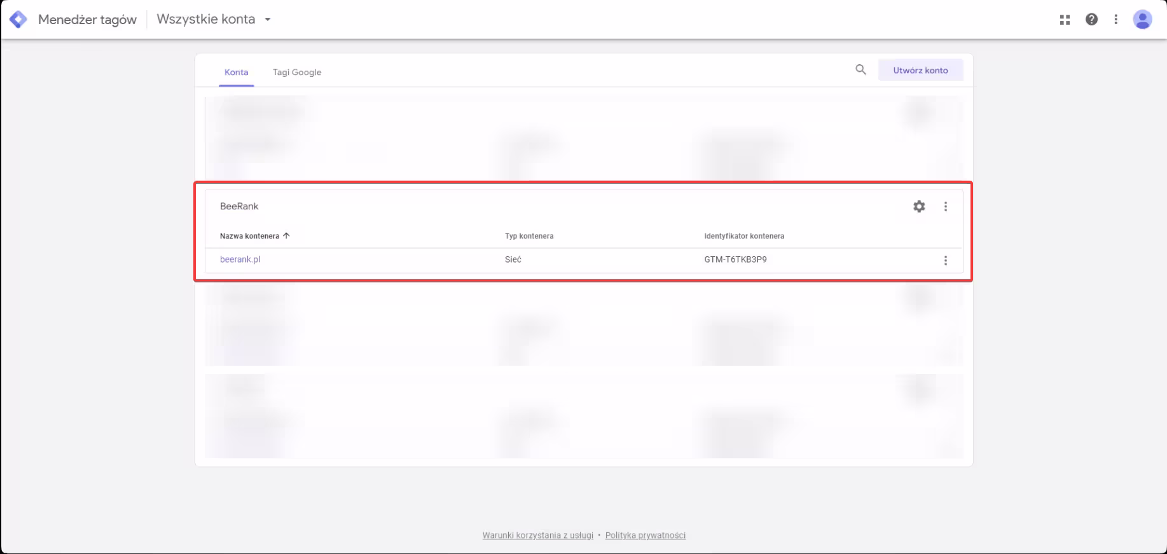Open the Polityka prywatności link

click(x=645, y=536)
